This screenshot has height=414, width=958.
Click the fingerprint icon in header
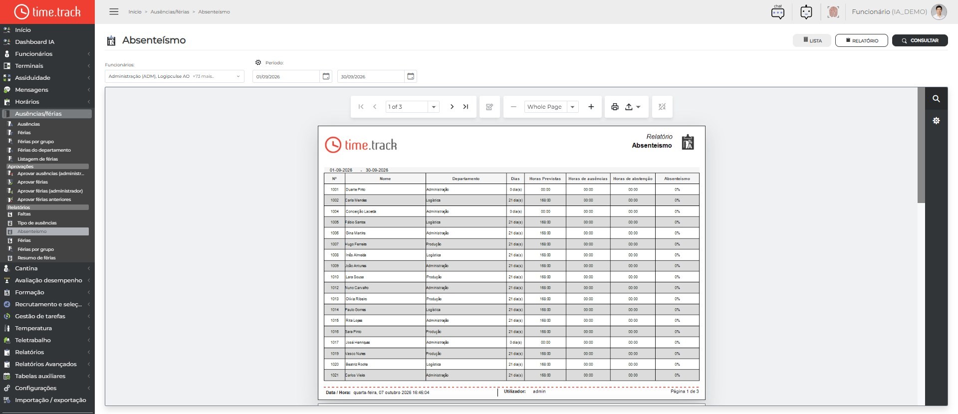pyautogui.click(x=833, y=11)
